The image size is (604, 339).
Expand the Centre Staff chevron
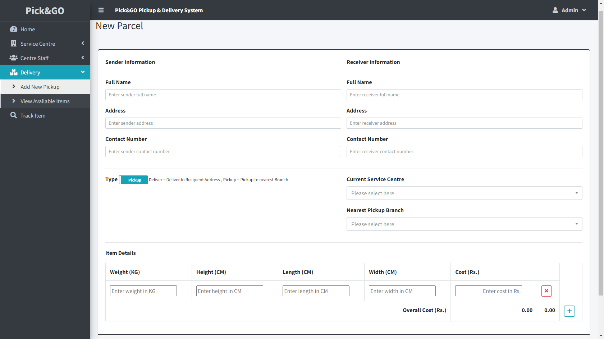click(x=83, y=58)
